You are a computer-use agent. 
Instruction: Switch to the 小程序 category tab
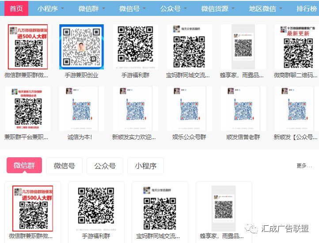point(146,166)
